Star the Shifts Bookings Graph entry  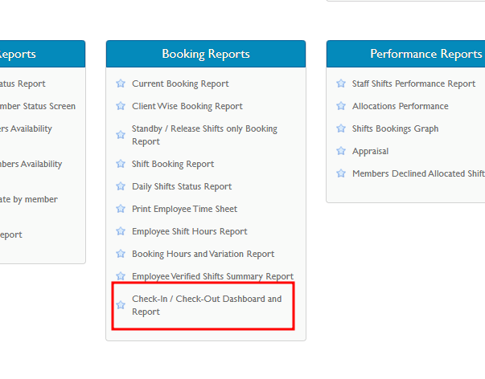tap(341, 128)
